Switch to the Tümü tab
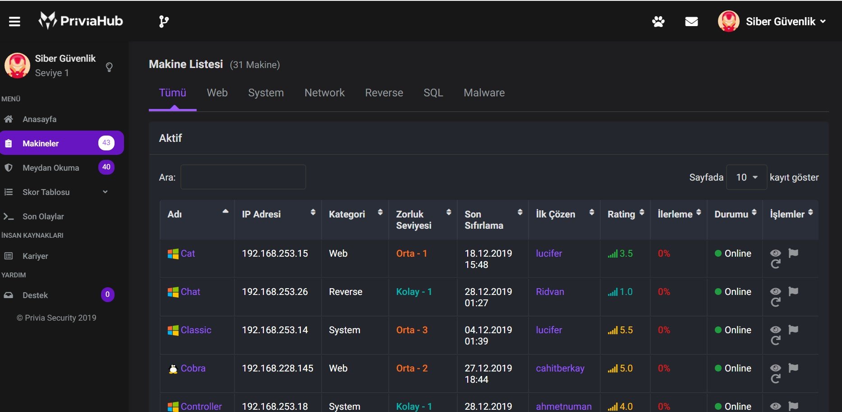 [x=172, y=93]
